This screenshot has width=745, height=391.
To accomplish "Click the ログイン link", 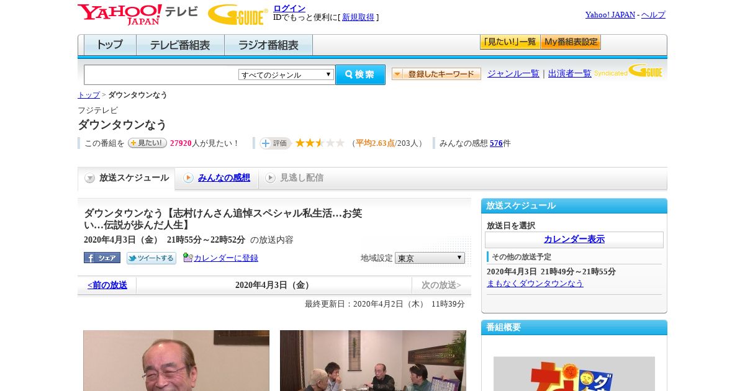I will 289,8.
